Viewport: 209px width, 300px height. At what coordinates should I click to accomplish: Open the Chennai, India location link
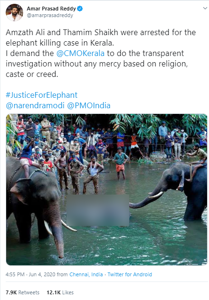[86, 274]
